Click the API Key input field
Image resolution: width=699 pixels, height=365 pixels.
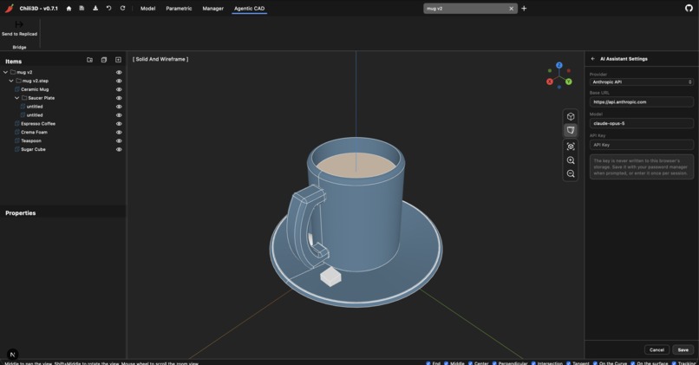click(642, 145)
